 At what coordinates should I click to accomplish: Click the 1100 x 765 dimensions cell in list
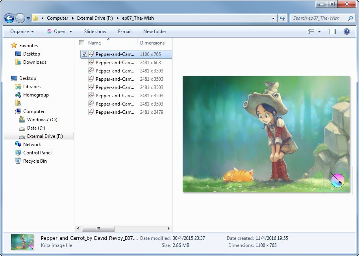150,54
